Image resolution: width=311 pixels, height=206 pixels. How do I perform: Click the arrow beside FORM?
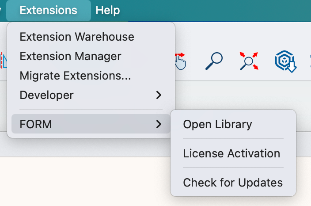click(x=159, y=125)
